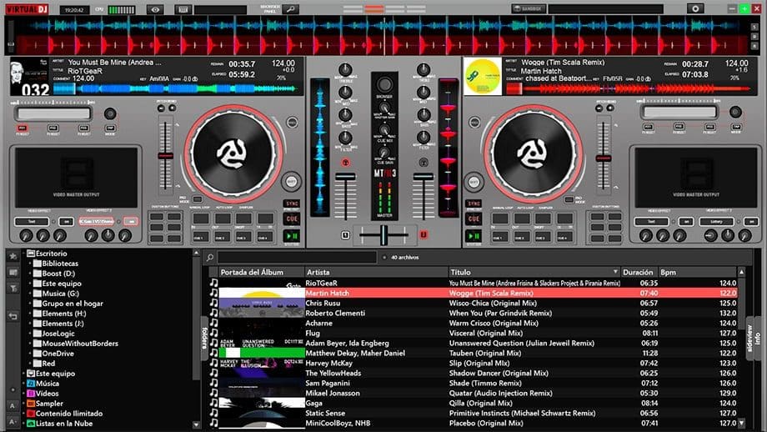This screenshot has height=432, width=767.
Task: Expand the Escritorio folder tree node
Action: tap(23, 254)
